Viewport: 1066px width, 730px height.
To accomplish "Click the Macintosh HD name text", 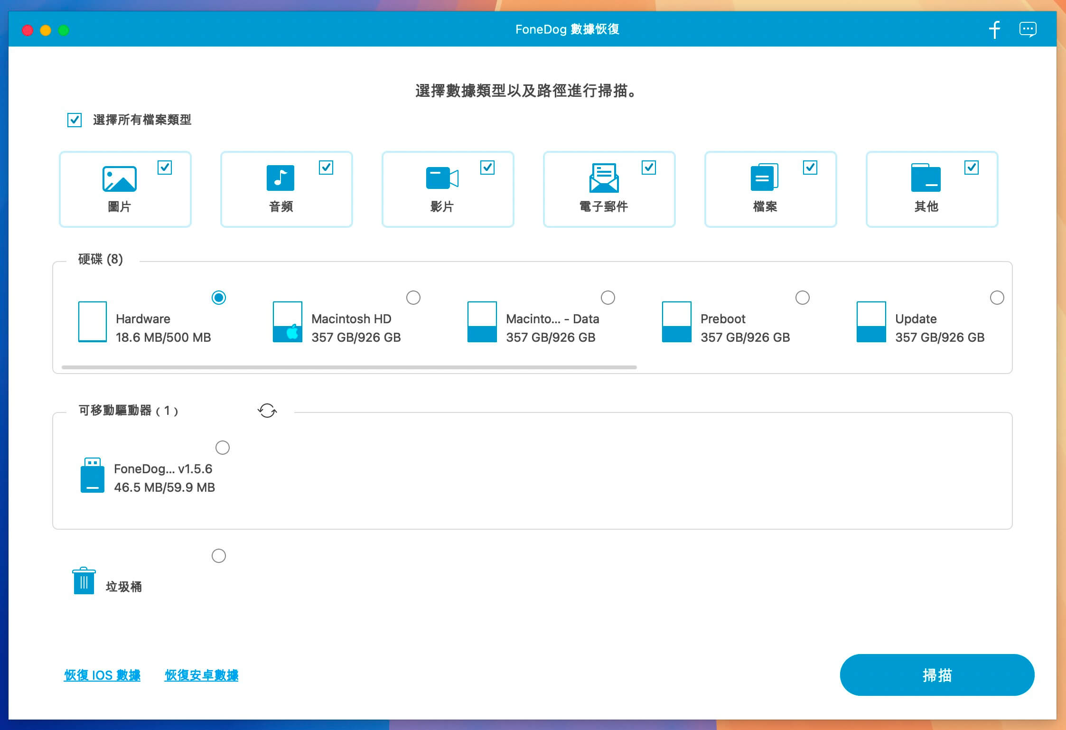I will (351, 319).
